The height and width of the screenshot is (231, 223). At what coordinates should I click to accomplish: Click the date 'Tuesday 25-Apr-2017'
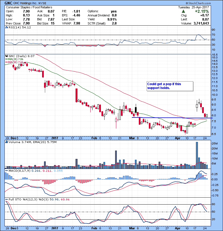(193, 7)
